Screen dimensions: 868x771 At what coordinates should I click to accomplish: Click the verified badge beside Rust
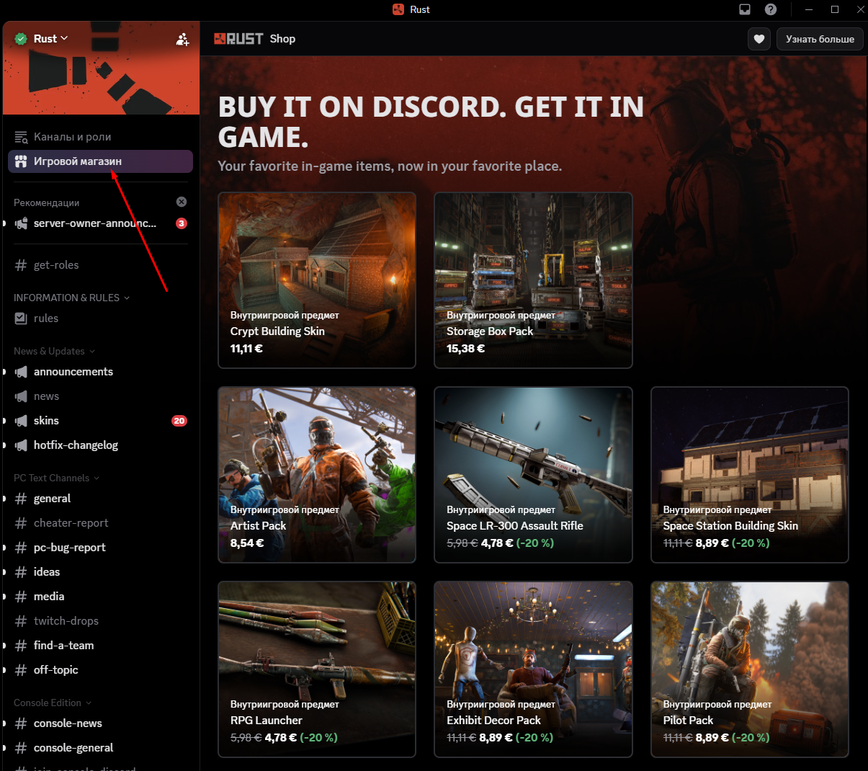(21, 39)
